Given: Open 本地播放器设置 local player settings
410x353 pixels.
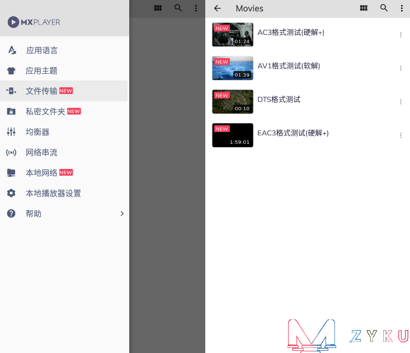Looking at the screenshot, I should coord(64,193).
